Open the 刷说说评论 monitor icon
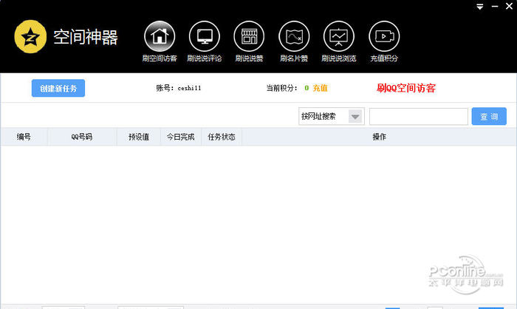The width and height of the screenshot is (517, 309). coord(205,36)
